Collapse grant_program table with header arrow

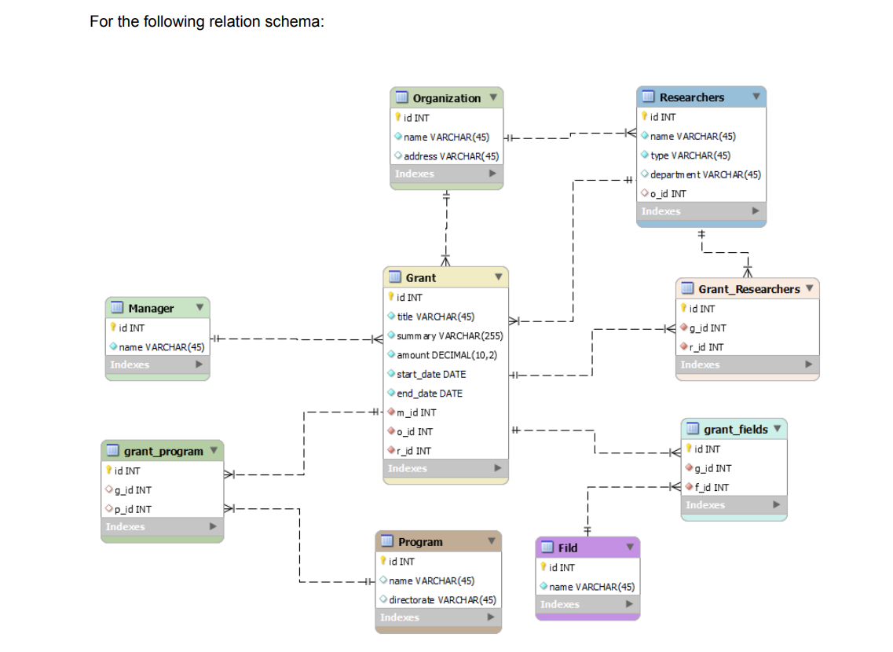pyautogui.click(x=214, y=450)
